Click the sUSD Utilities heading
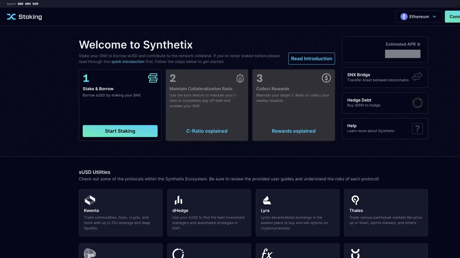The image size is (460, 258). (95, 172)
